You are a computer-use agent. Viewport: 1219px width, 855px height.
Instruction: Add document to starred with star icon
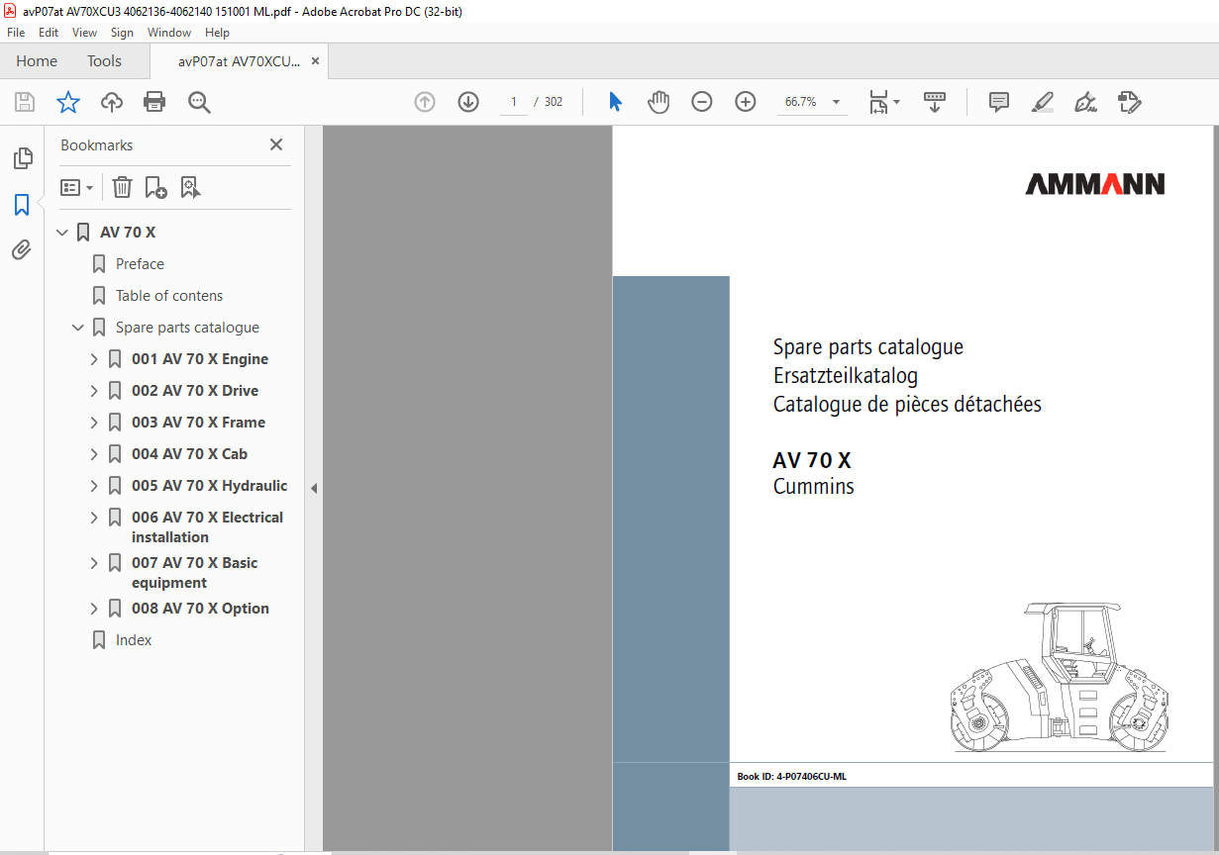tap(67, 102)
